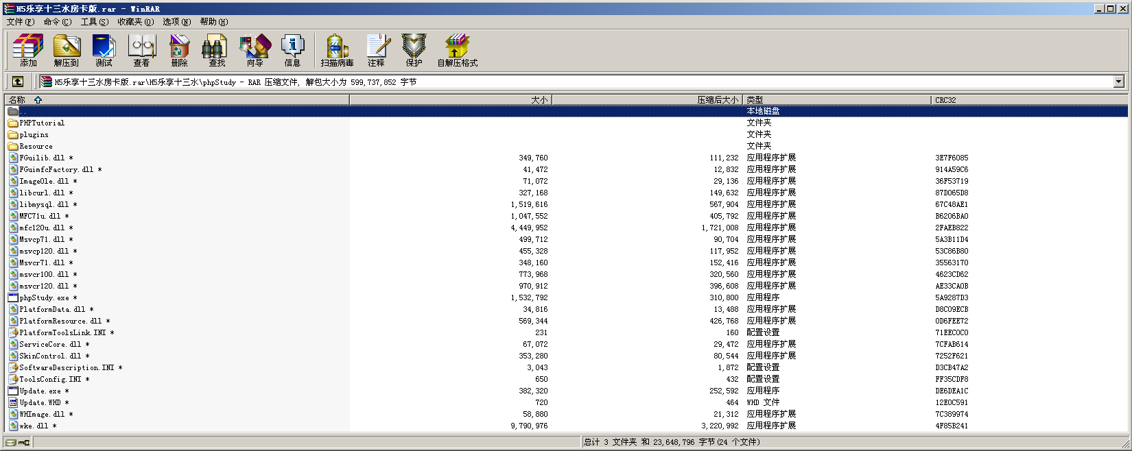1132x451 pixels.
Task: Select the phpStudy.exe file row
Action: coord(44,298)
